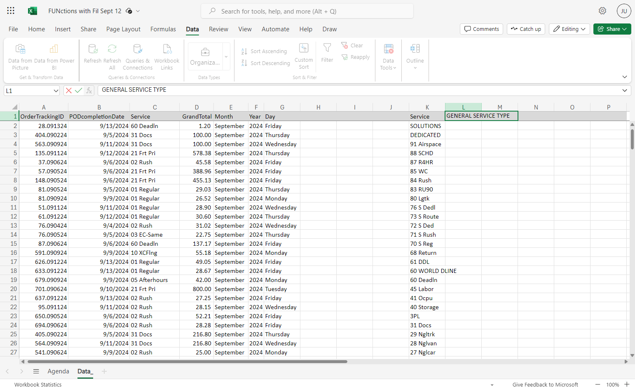Open the app launcher waffle icon
This screenshot has height=389, width=635.
tap(11, 11)
